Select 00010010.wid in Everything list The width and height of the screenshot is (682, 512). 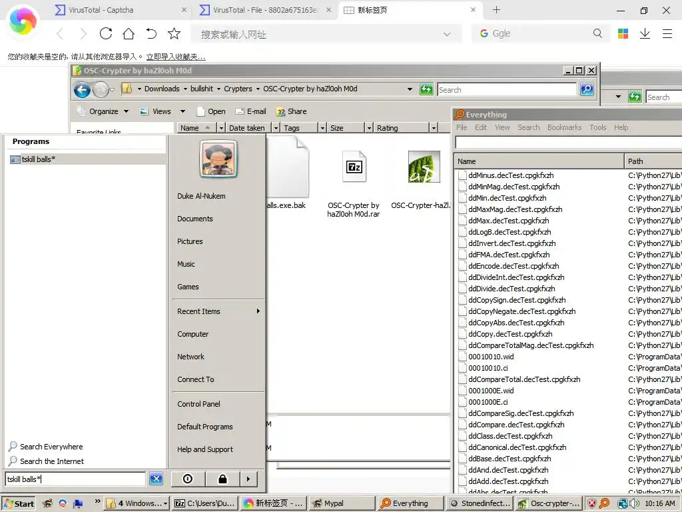click(x=491, y=357)
